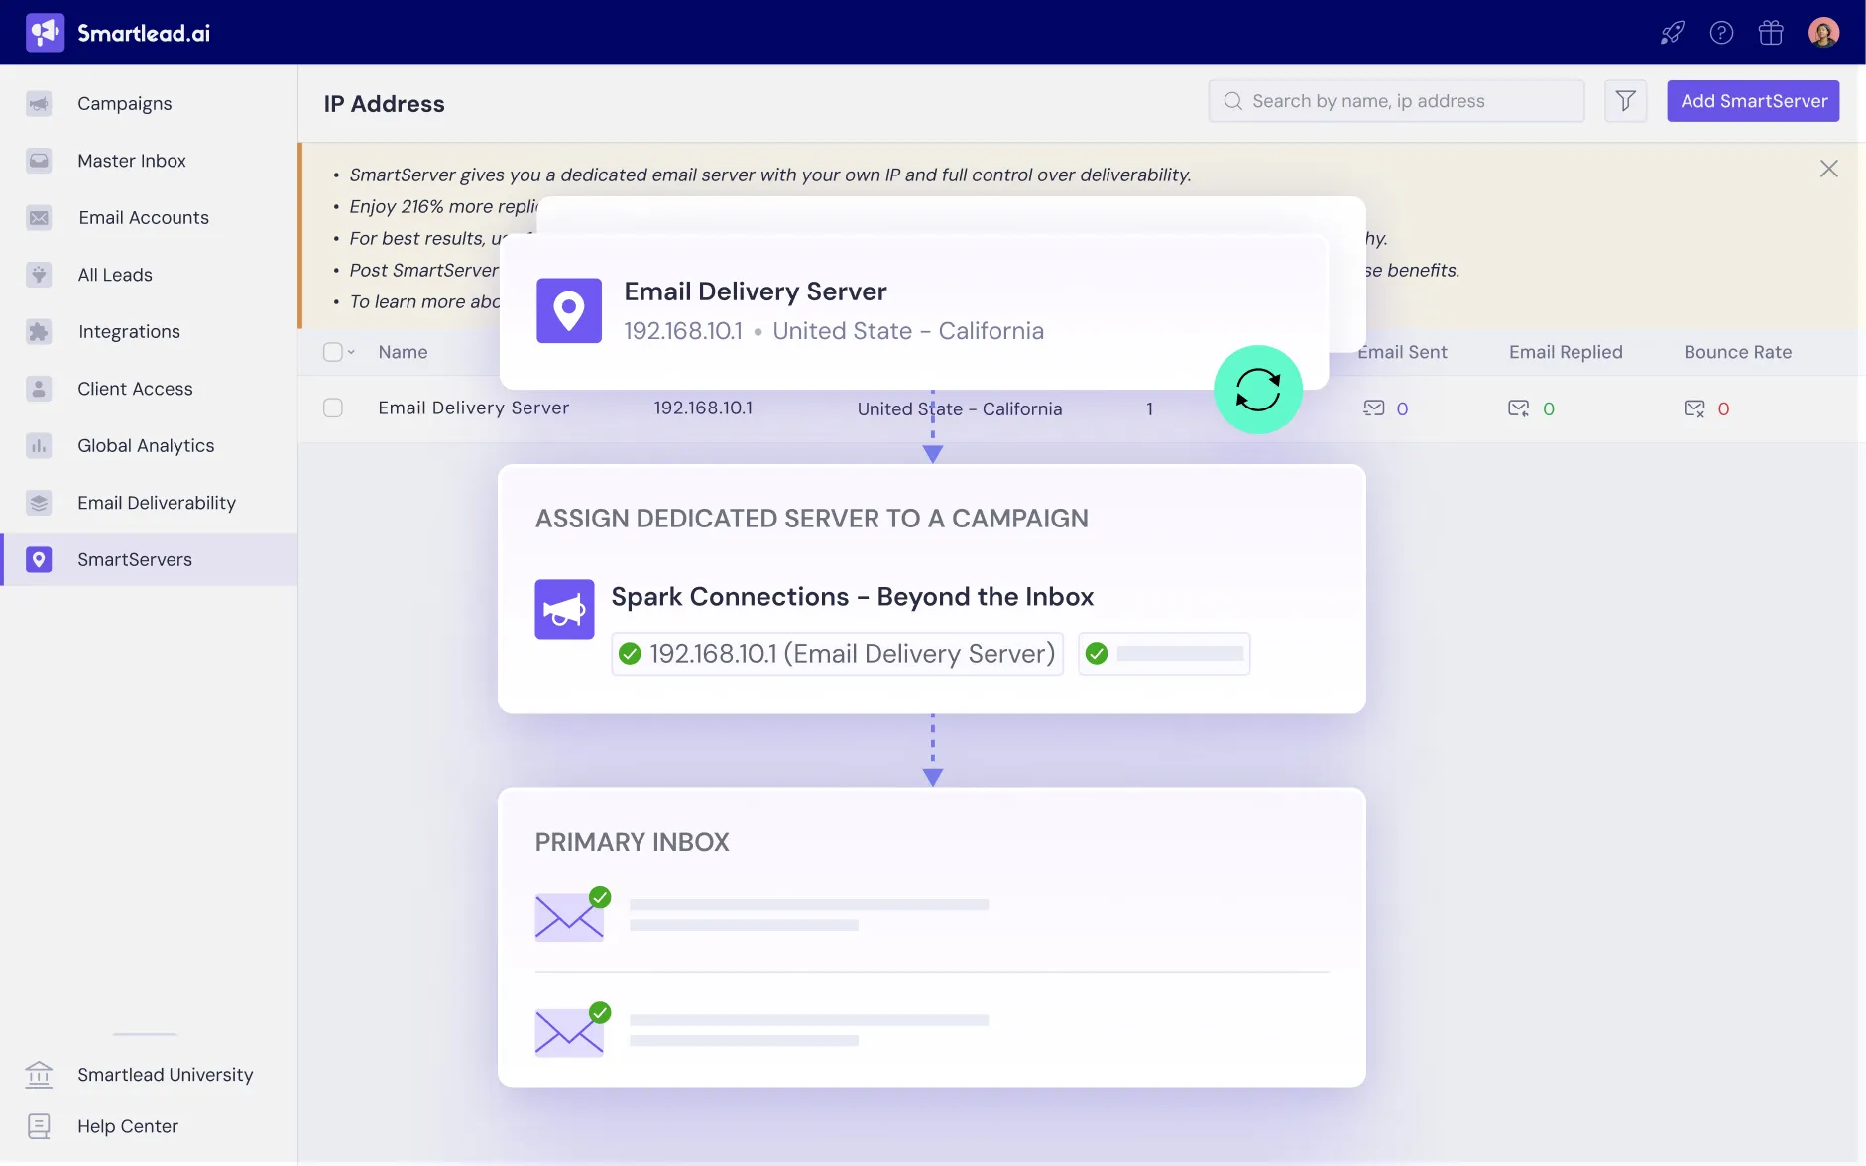Viewport: 1866px width, 1166px height.
Task: Click the 192.168.10.1 IP cell in table
Action: [703, 408]
